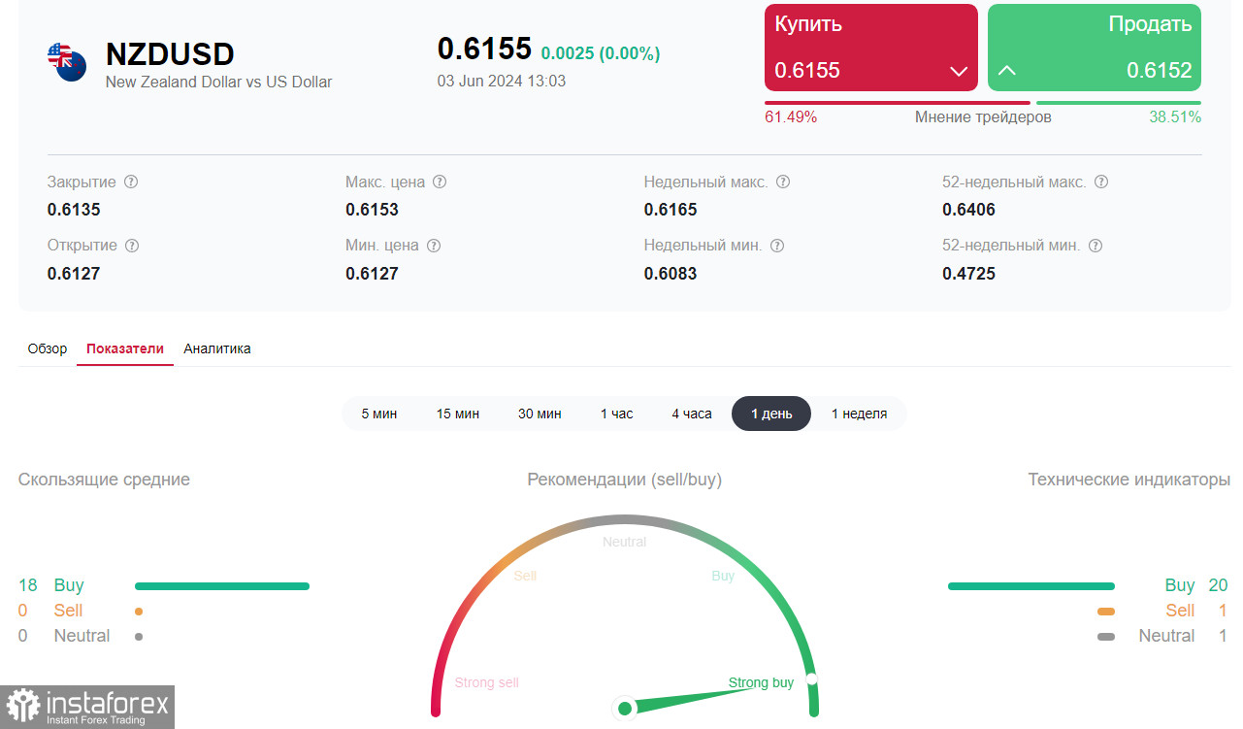Click the NZDUSD currency pair flag icon

tap(67, 61)
